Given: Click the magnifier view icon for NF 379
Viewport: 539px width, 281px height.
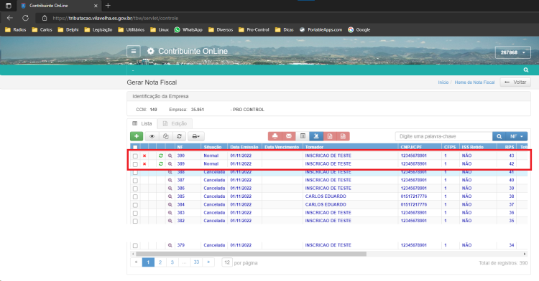Looking at the screenshot, I should coord(170,245).
